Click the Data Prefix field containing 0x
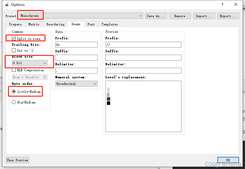Viewport: 245px width, 169px height. [x=76, y=45]
